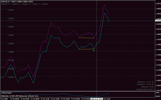This screenshot has width=161, height=100.
Task: Click the overlay price label 1.03280
Action: pos(11,69)
